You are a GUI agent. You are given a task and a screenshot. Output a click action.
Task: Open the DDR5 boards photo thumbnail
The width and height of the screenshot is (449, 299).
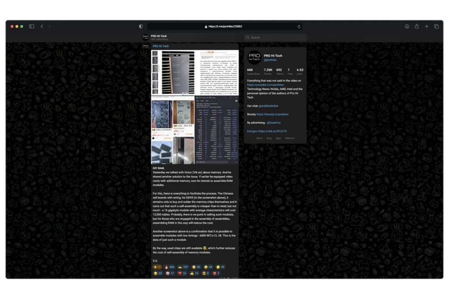coord(173,73)
